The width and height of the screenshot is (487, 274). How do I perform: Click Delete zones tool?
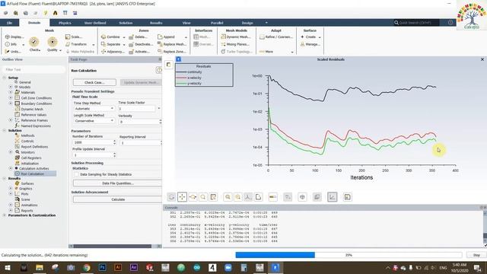(138, 37)
